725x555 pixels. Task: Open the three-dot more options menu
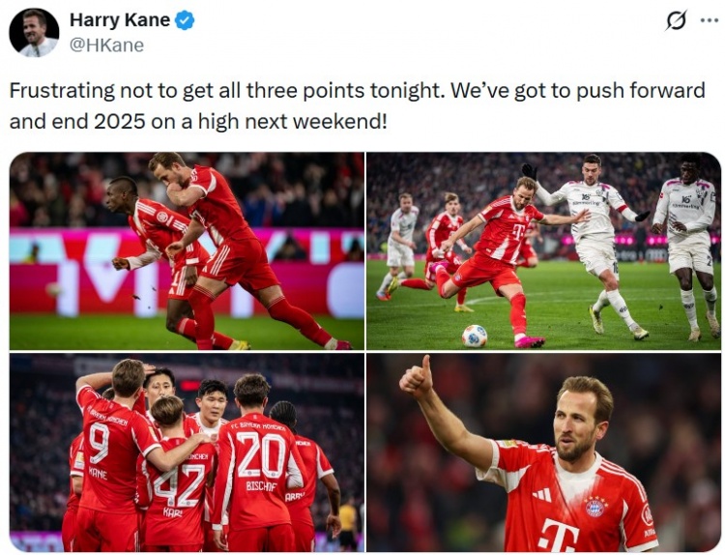(710, 20)
